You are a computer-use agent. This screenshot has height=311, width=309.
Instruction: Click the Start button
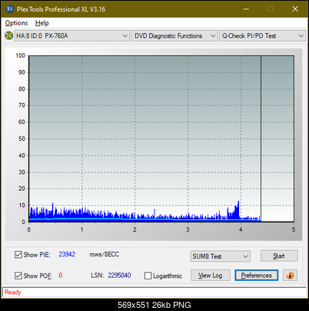pos(279,256)
